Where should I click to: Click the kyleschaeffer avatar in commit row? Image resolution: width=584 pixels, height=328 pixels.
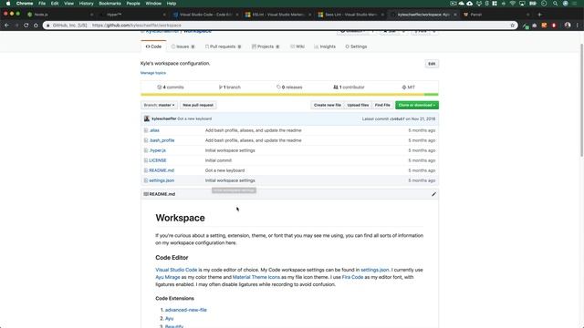(x=147, y=118)
